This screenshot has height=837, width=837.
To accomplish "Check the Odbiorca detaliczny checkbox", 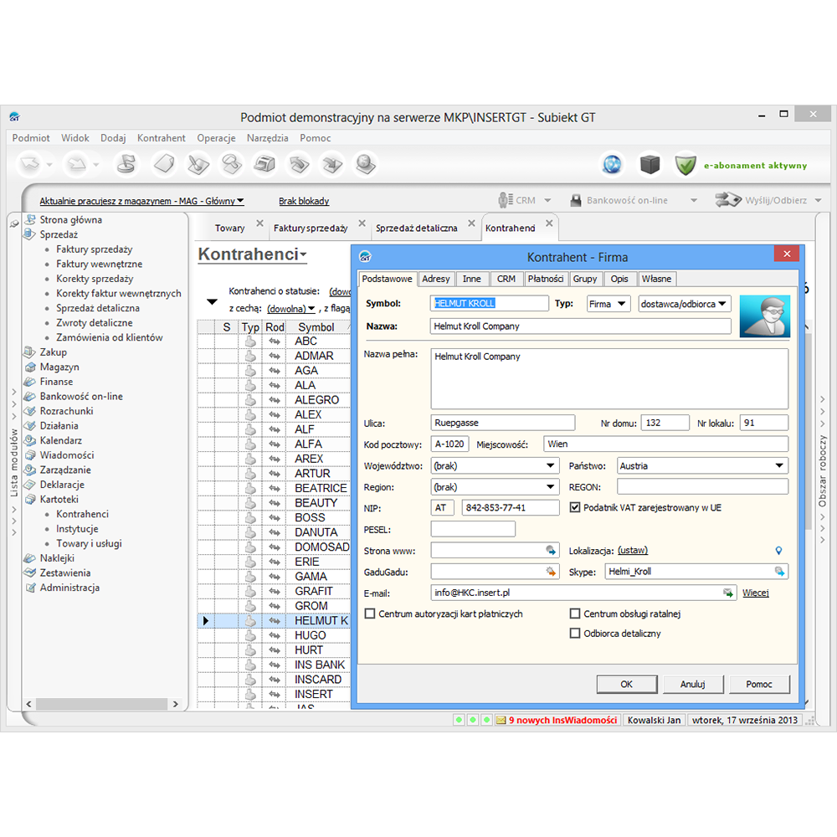I will pyautogui.click(x=575, y=634).
